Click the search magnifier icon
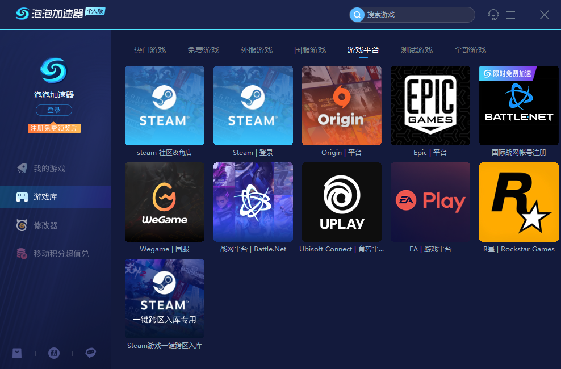The image size is (561, 369). coord(357,15)
